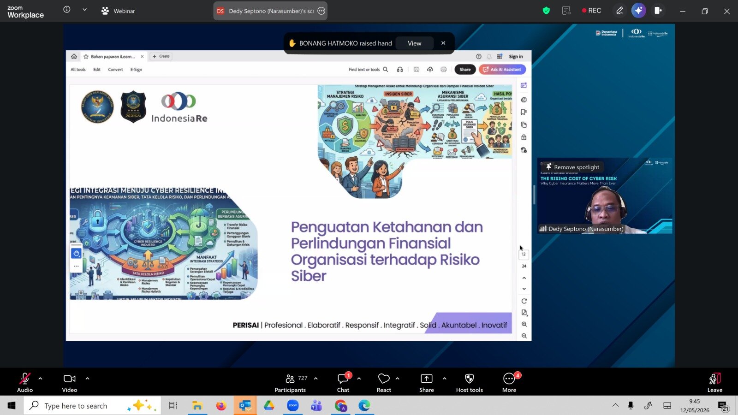Image resolution: width=738 pixels, height=415 pixels.
Task: Open the Chat panel
Action: pos(343,382)
